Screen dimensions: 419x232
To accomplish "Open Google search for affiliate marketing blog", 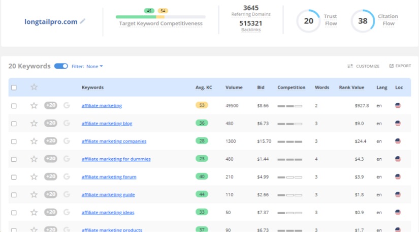I will coord(67,123).
